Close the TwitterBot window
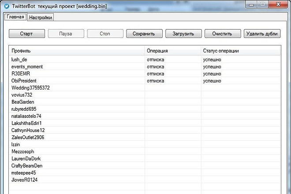The image size is (291, 194). [278, 4]
